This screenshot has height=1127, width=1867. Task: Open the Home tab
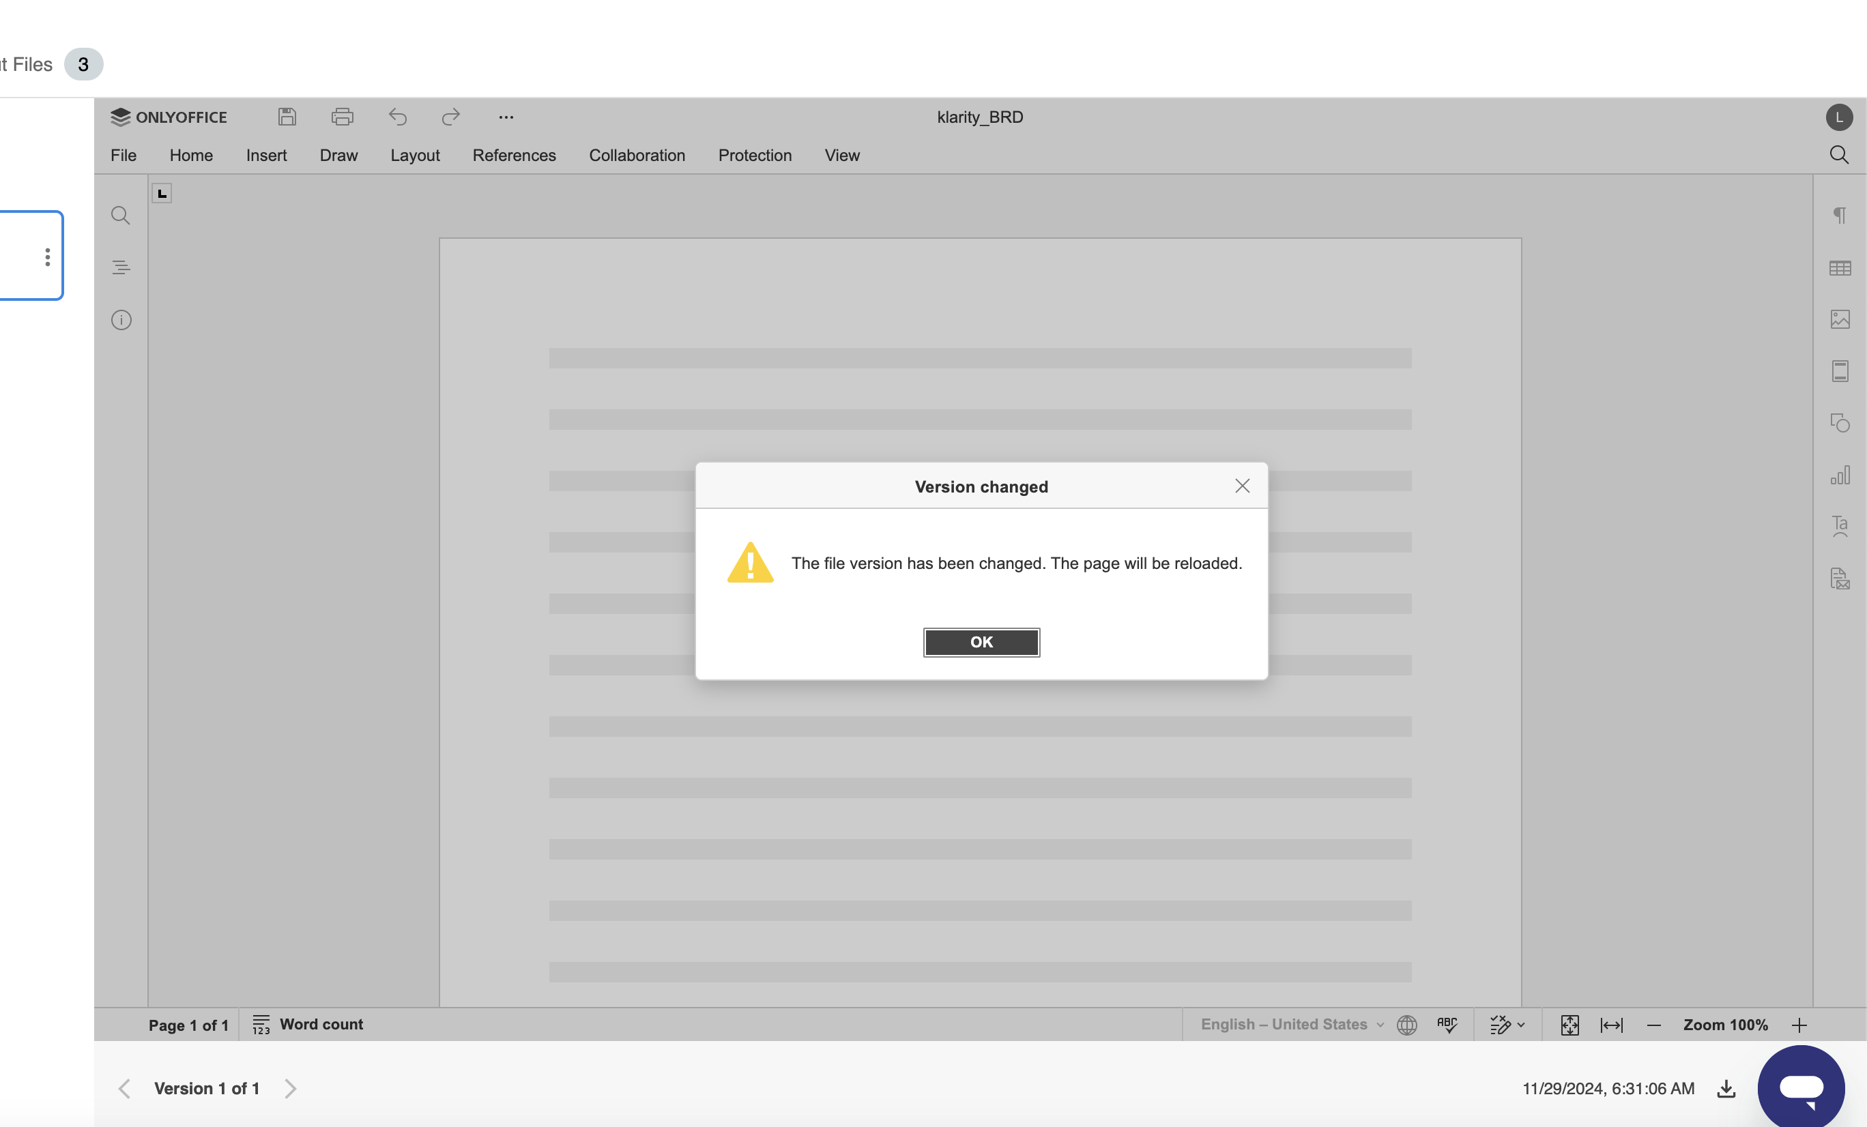point(191,156)
